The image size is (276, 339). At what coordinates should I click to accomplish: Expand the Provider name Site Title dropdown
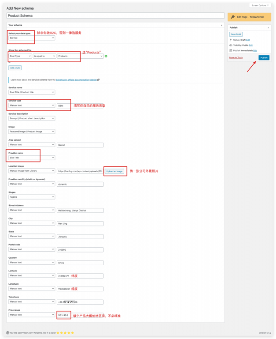tap(32, 158)
